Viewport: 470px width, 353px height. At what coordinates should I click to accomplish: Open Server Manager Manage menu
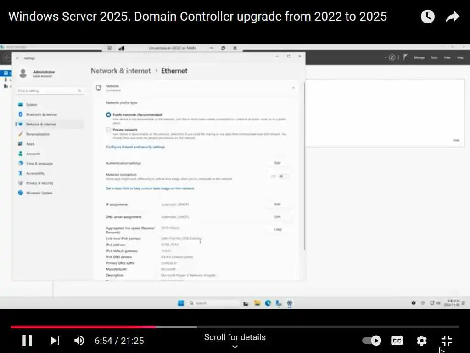point(419,57)
